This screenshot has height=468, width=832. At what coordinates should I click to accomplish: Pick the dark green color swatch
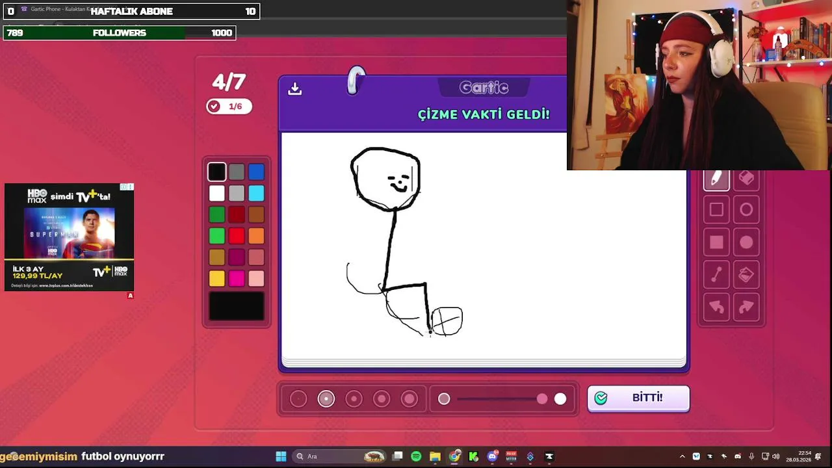pyautogui.click(x=217, y=214)
